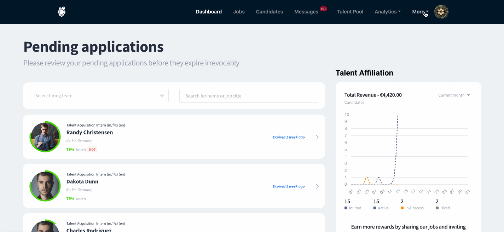Expand the Analytics menu

[x=388, y=12]
